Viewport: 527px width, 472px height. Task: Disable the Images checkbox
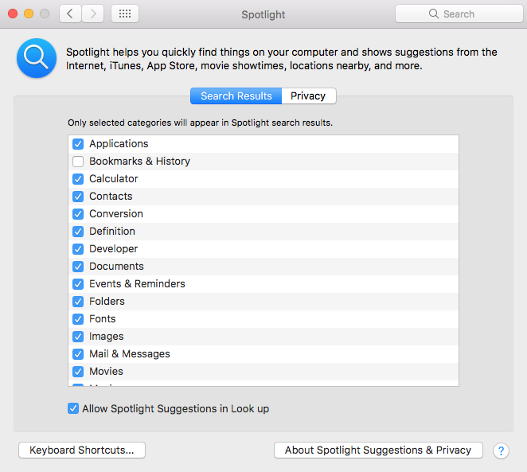pyautogui.click(x=78, y=337)
